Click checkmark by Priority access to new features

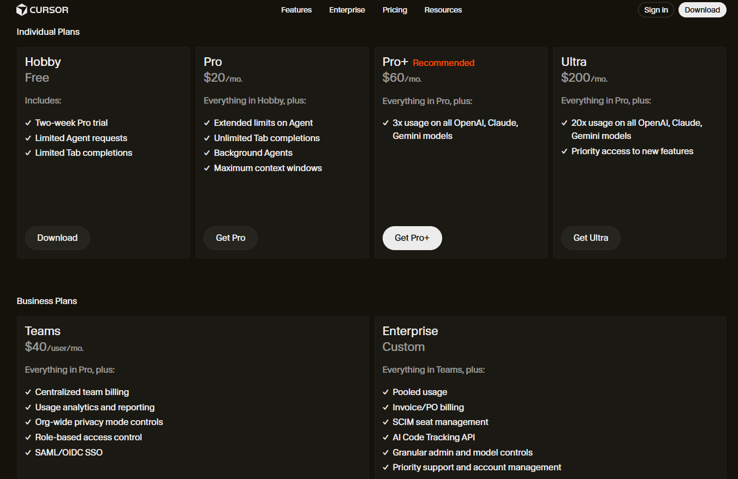(564, 151)
